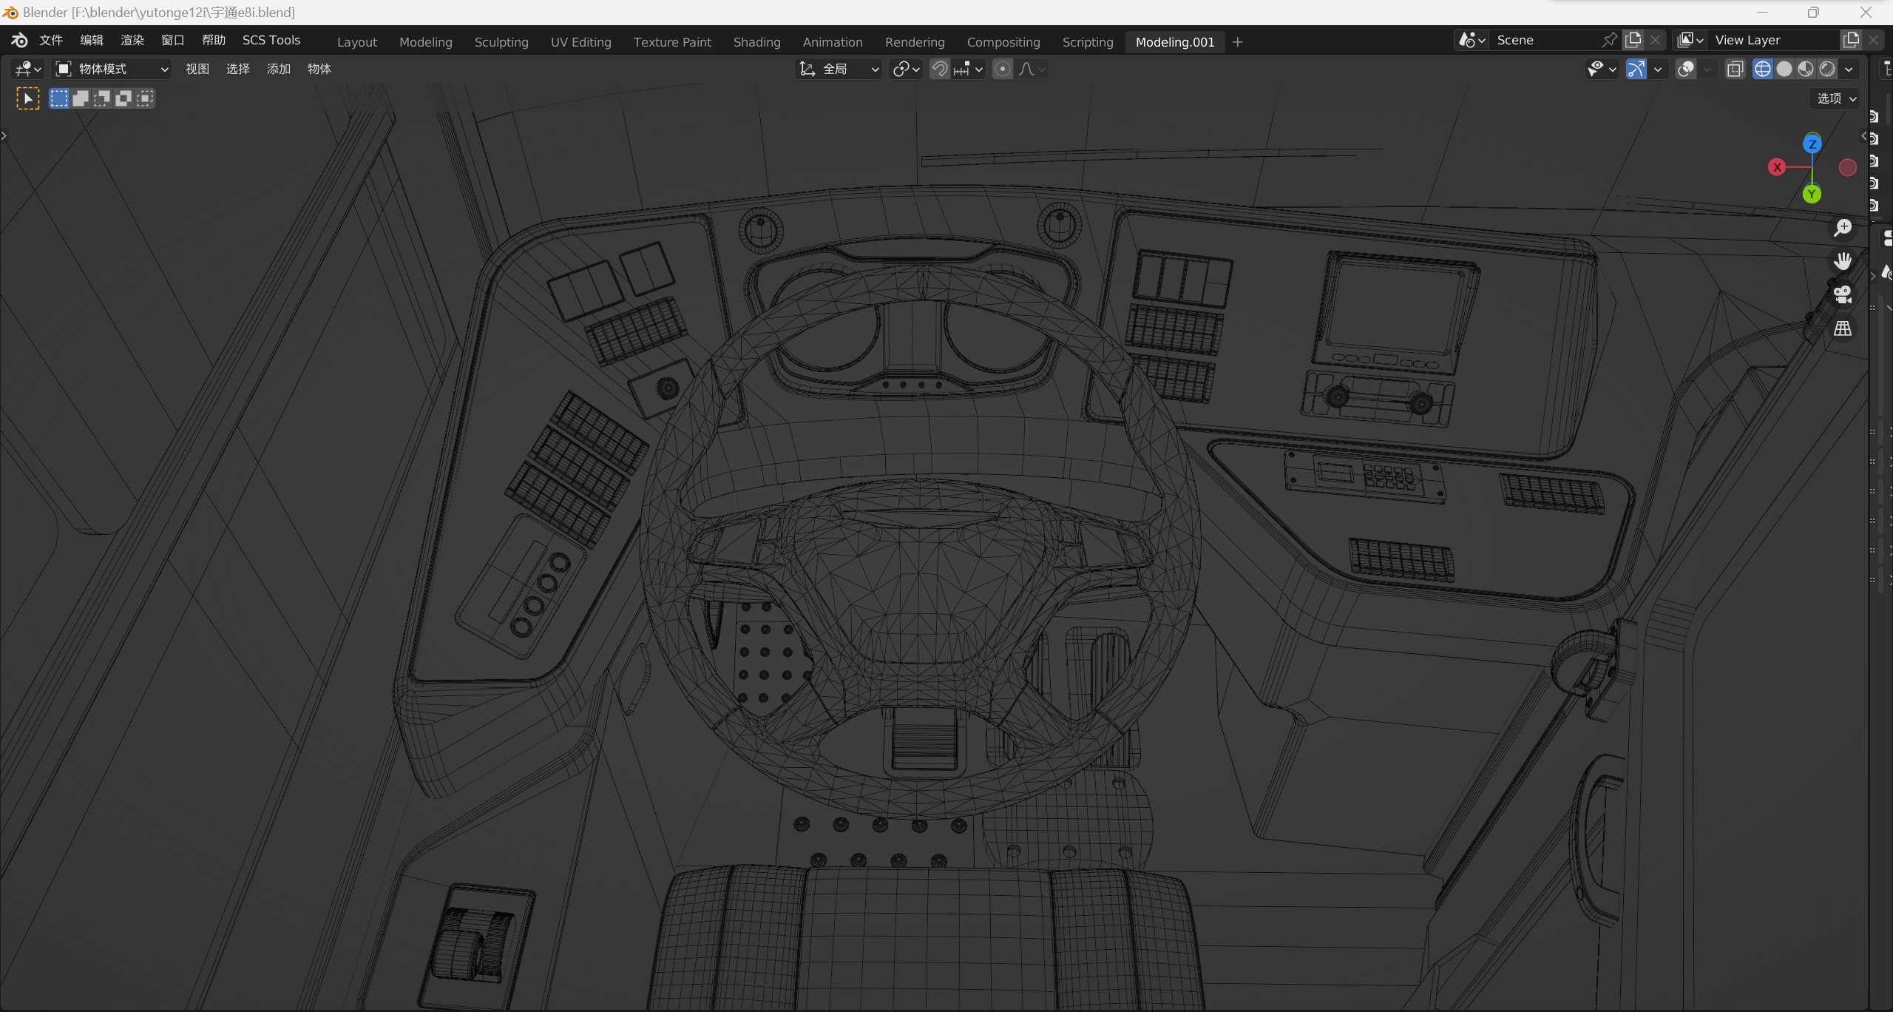The width and height of the screenshot is (1893, 1012).
Task: Switch perspective/orthographic with grid icon
Action: coord(1842,328)
